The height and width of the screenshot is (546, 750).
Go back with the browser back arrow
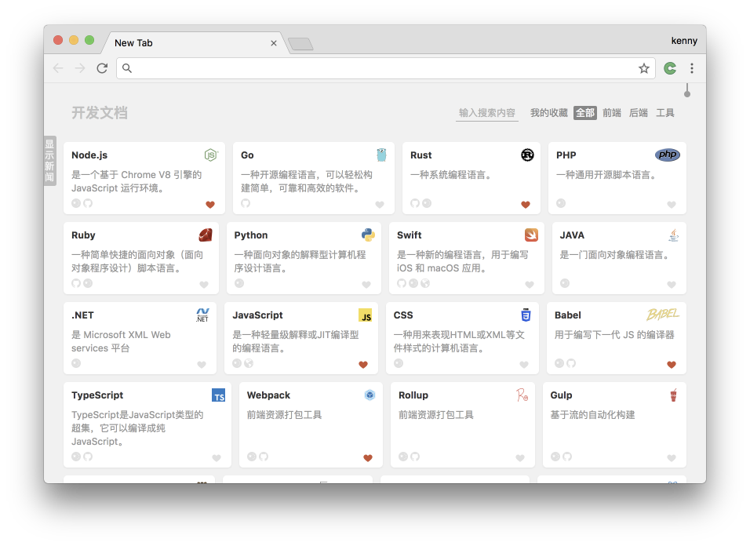(x=58, y=68)
